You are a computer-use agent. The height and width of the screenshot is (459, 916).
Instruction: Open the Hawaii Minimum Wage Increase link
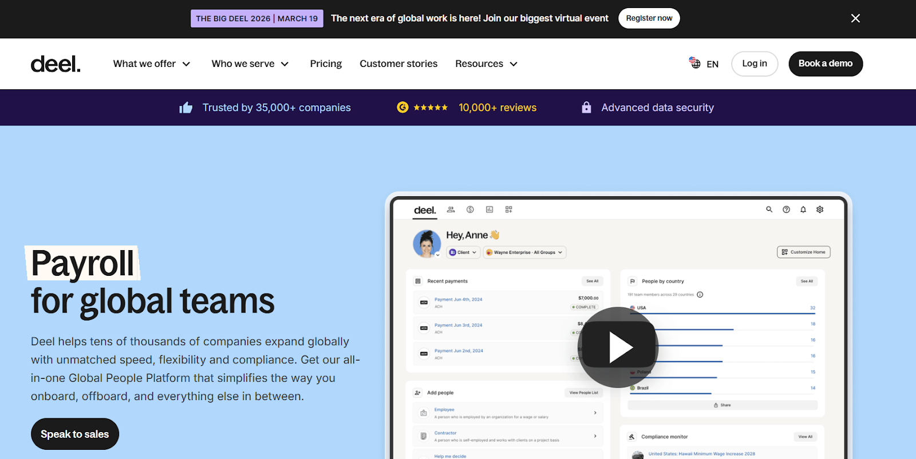(x=701, y=454)
